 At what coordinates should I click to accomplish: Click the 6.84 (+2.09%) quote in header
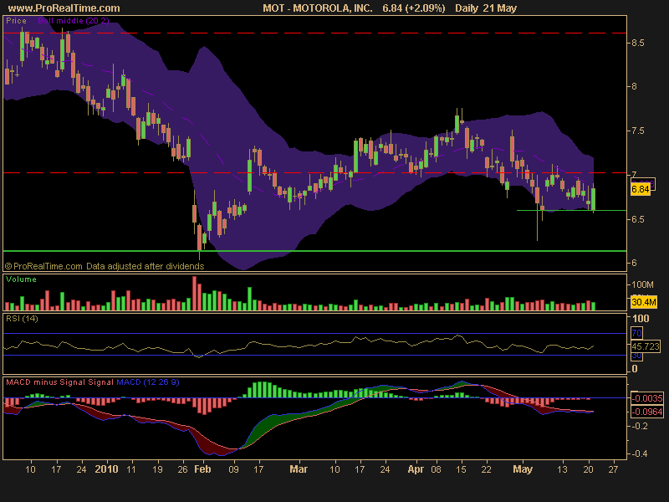pos(413,8)
